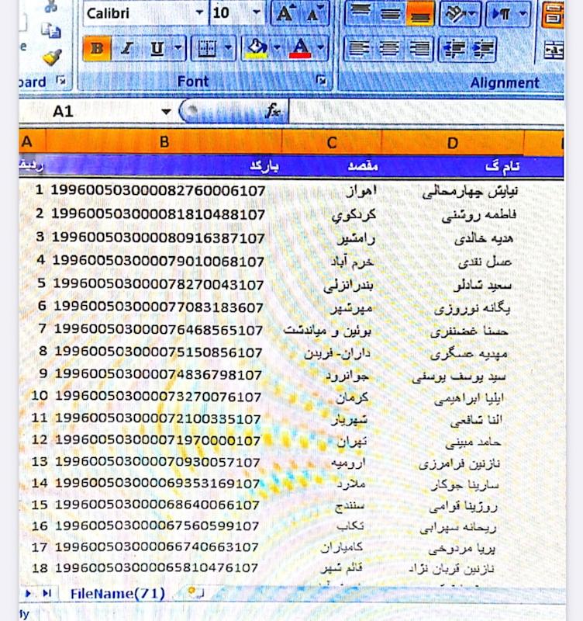This screenshot has width=583, height=621.
Task: Select barcode 199600503000073270076107
Action: coord(158,397)
